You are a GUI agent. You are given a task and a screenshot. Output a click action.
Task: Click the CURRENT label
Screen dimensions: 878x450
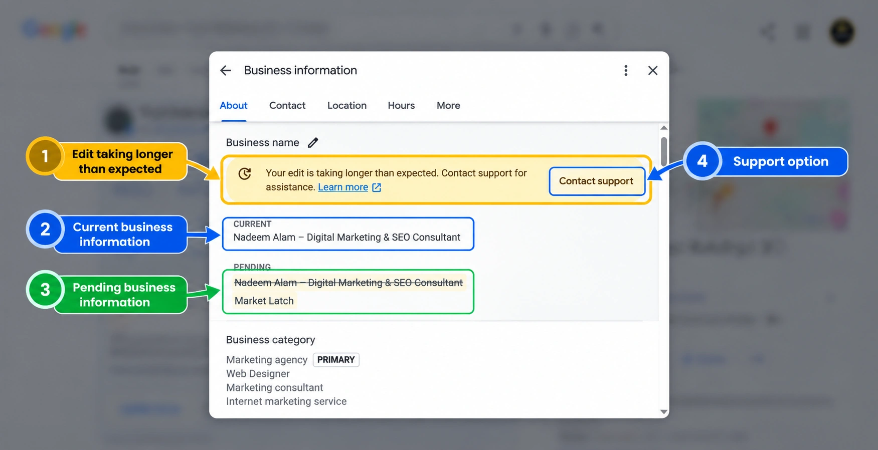pos(252,224)
